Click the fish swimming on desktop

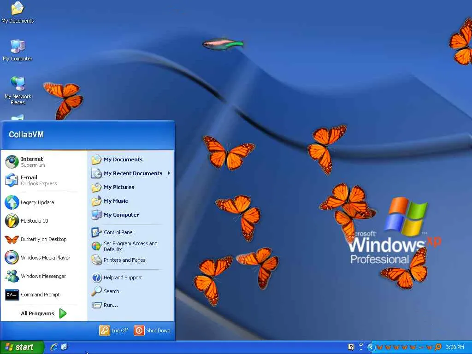point(223,44)
